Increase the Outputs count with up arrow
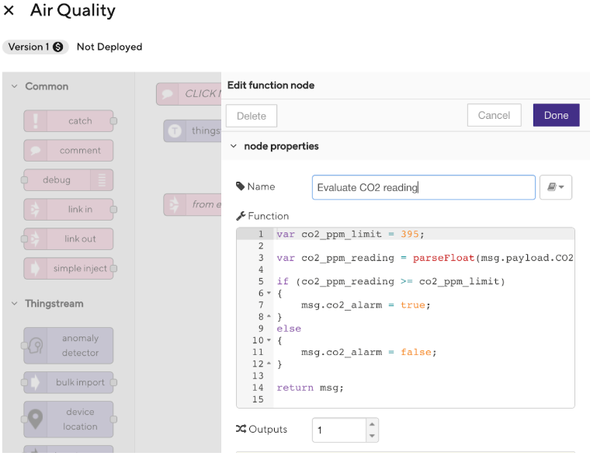The width and height of the screenshot is (597, 456). [372, 424]
